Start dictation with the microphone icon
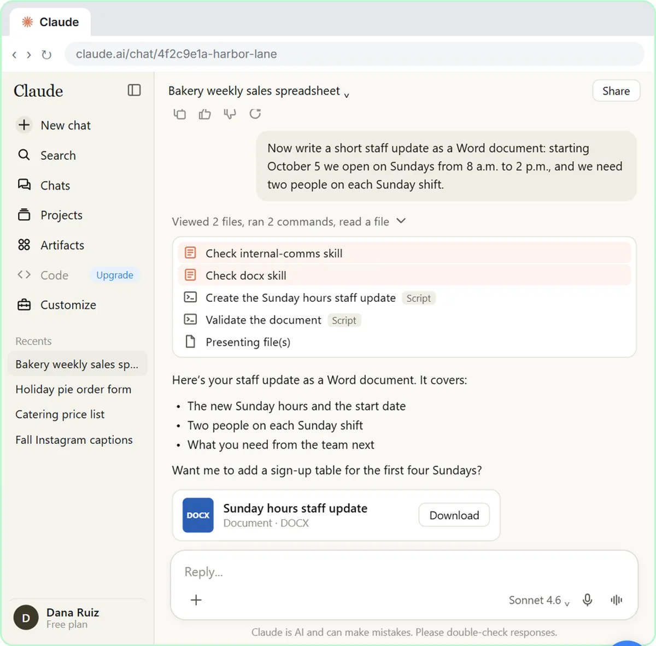 click(588, 600)
